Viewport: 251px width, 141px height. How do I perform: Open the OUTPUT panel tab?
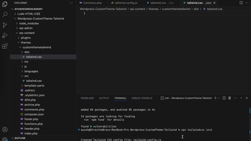[x=104, y=98]
